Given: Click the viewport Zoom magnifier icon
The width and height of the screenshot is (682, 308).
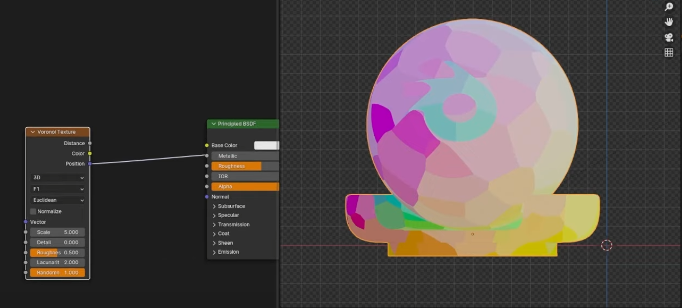Looking at the screenshot, I should click(x=669, y=7).
